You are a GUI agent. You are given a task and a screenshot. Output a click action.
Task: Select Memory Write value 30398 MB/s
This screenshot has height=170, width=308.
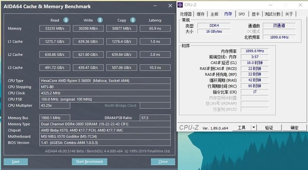[88, 28]
